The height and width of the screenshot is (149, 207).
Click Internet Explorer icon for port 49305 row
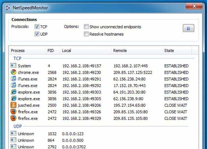click(13, 98)
